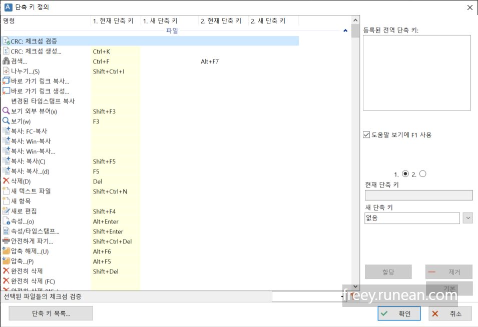Click the shredder icon for 안전하게 파기
This screenshot has width=478, height=327.
[x=6, y=241]
